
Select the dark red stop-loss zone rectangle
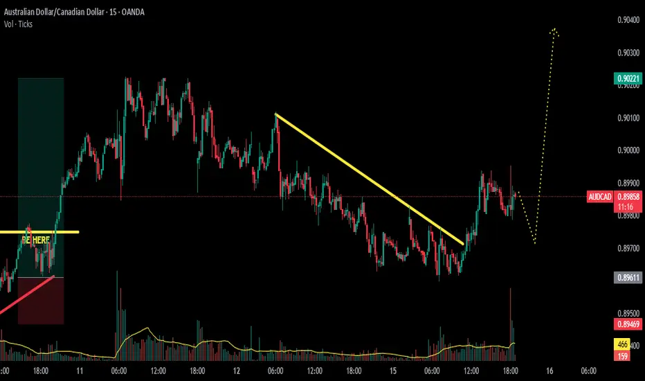pyautogui.click(x=41, y=301)
